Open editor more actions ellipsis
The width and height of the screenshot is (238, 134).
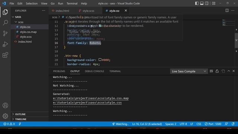233,10
